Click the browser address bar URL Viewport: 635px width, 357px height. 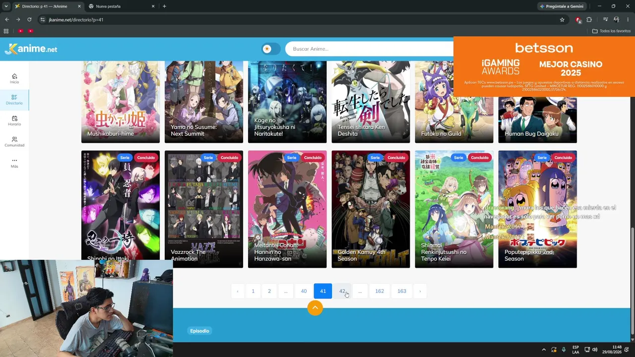(x=76, y=20)
